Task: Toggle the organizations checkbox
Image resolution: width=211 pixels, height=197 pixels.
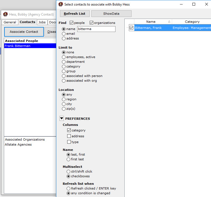Action: (x=91, y=23)
